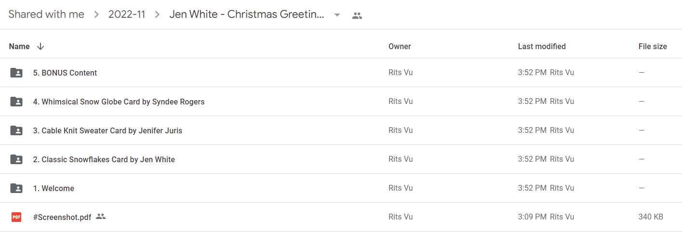Viewport: 682px width, 232px height.
Task: Open the current folder dropdown arrow in breadcrumb
Action: point(337,15)
